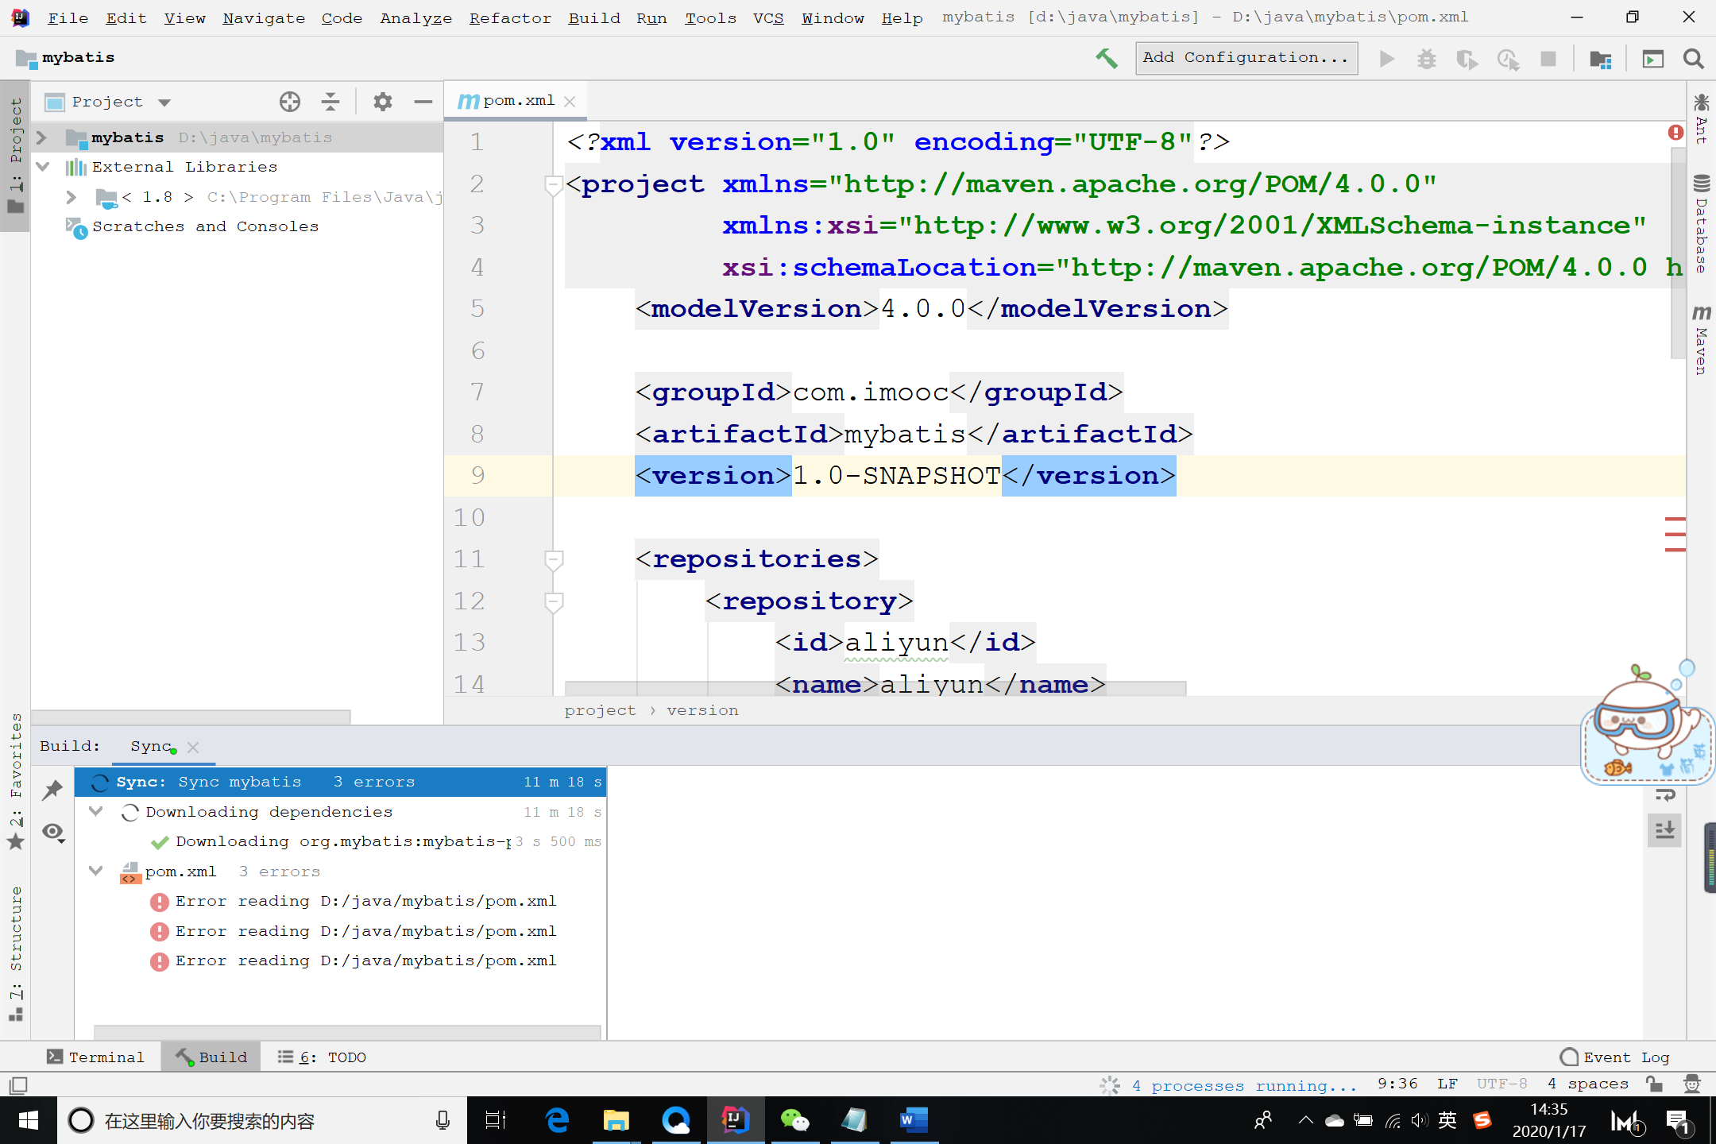Open WeChat from taskbar
1716x1144 pixels.
[x=794, y=1120]
